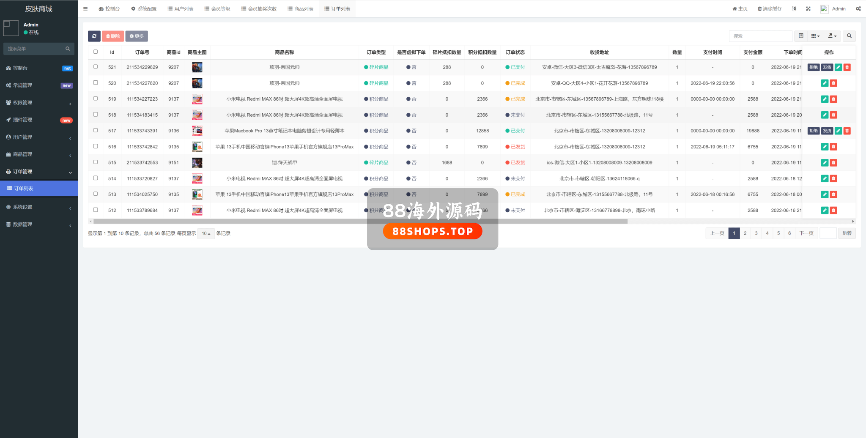Open 系统设置 in the sidebar menu

pyautogui.click(x=39, y=207)
